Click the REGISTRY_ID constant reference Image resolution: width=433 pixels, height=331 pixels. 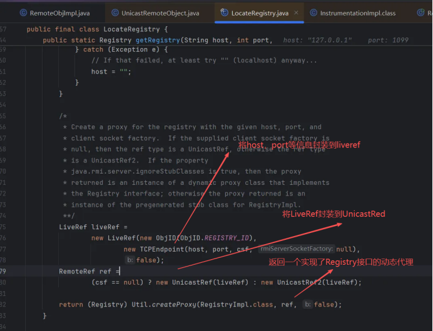coord(231,238)
